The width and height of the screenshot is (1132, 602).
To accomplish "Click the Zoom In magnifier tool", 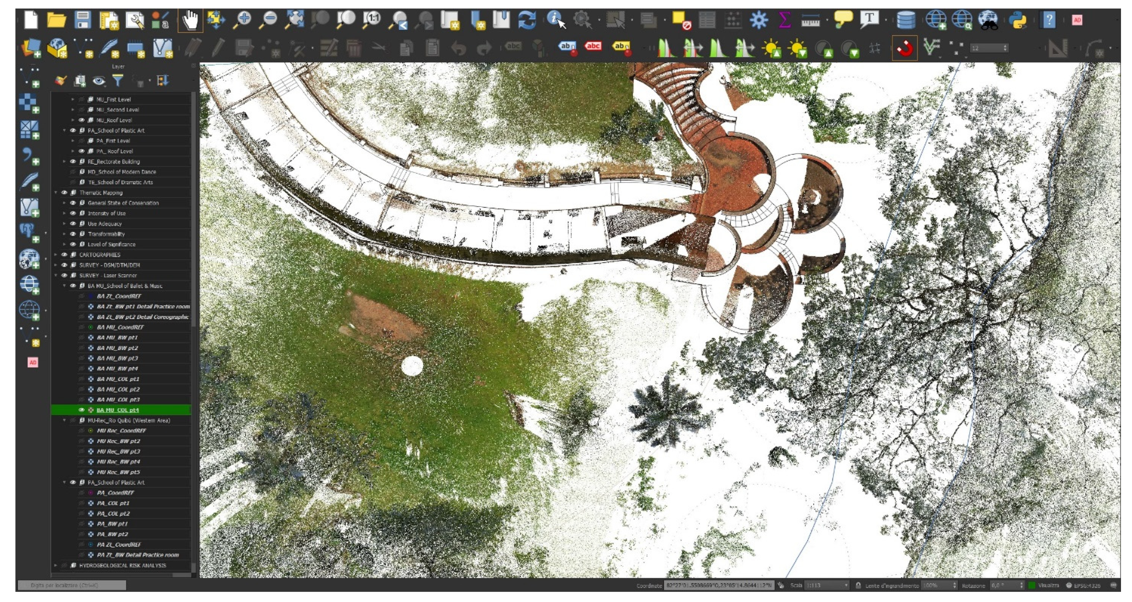I will click(242, 20).
